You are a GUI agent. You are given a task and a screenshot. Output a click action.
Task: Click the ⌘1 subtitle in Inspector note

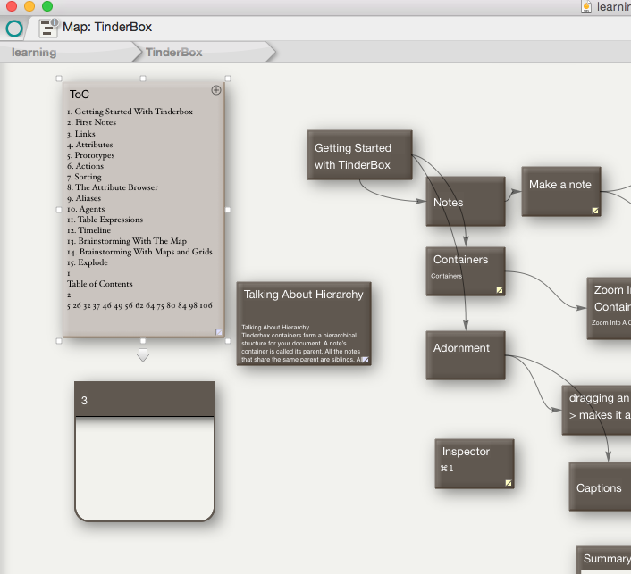click(447, 469)
